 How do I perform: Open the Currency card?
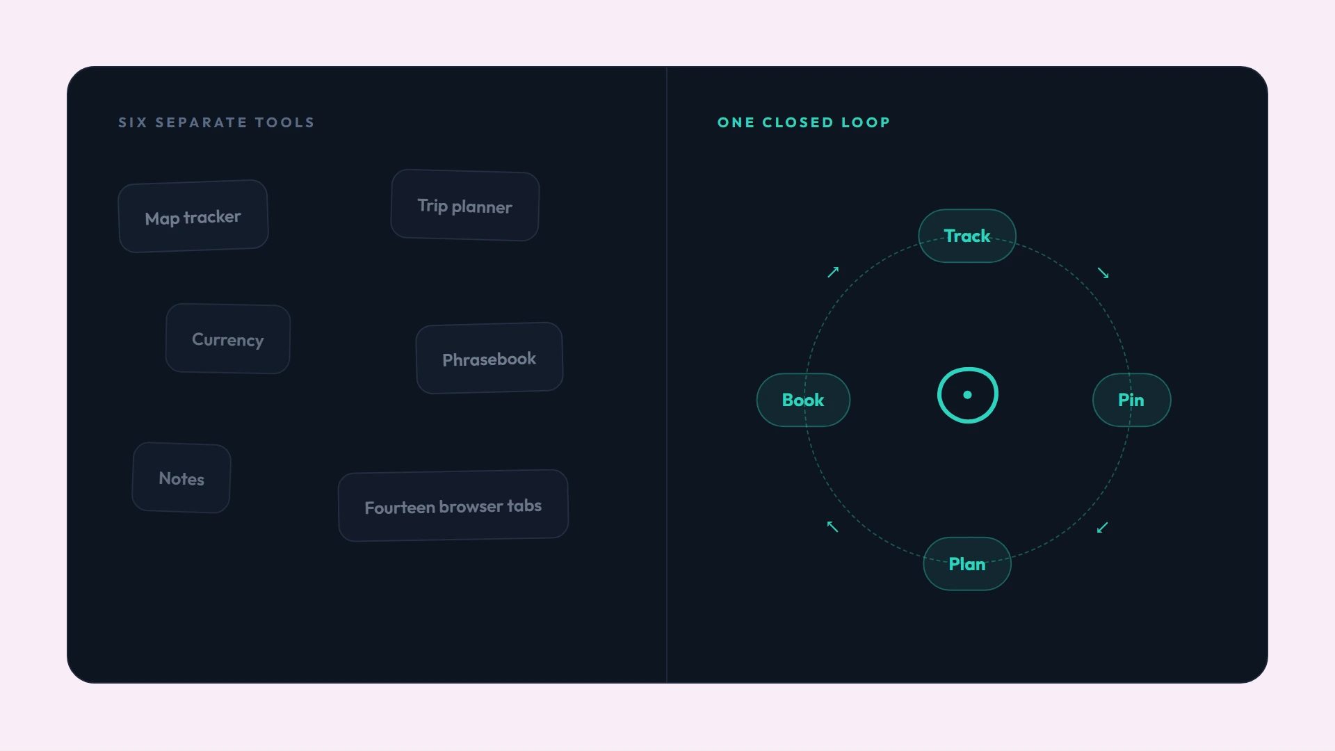click(x=228, y=339)
